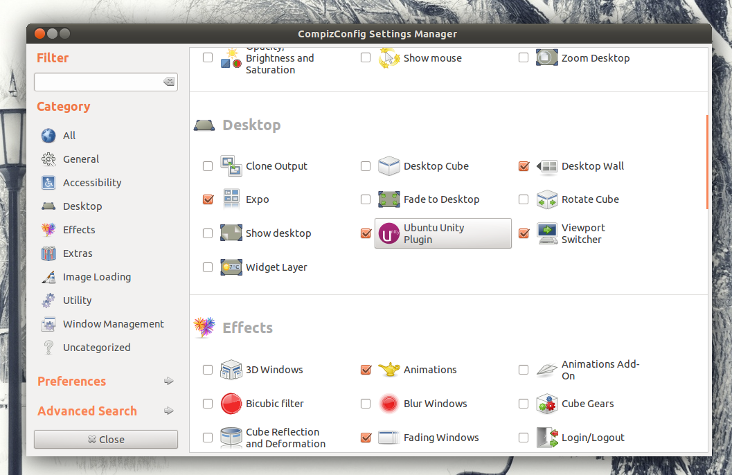Clear the filter using the eraser icon

(169, 82)
